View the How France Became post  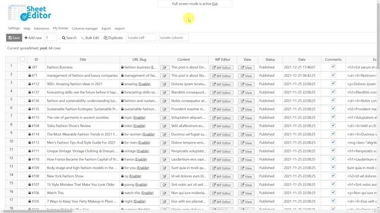pos(246,160)
